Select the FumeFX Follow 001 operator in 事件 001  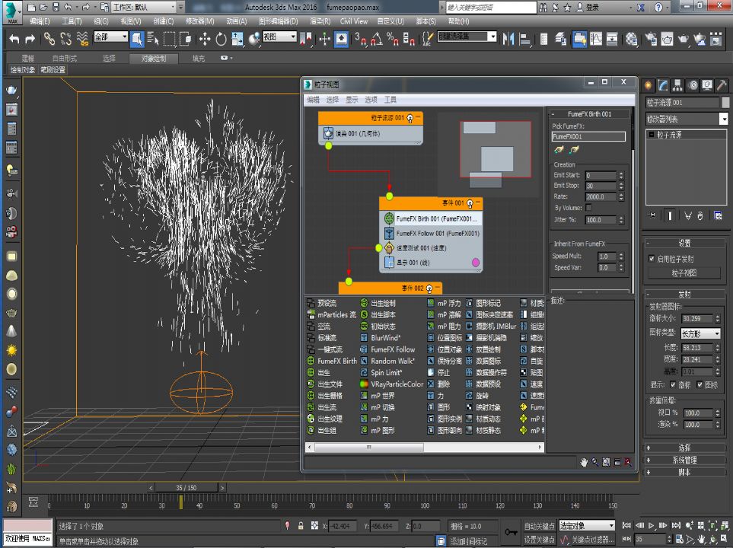click(x=433, y=233)
